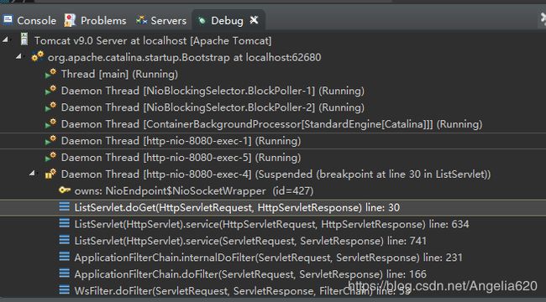Collapse the org.apache.catalina.startup.Bootstrap node
The height and width of the screenshot is (302, 546).
[x=18, y=56]
